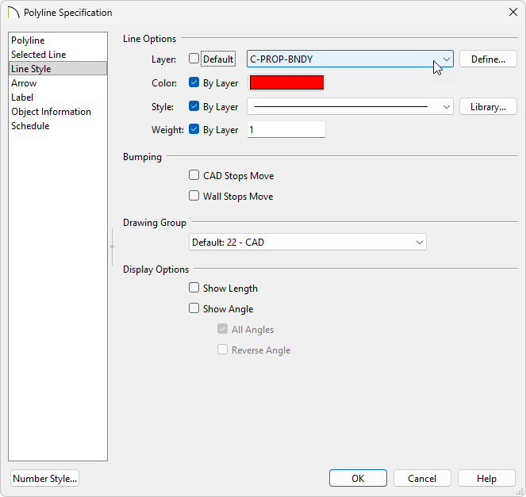Expand the line Style dropdown

pyautogui.click(x=350, y=106)
